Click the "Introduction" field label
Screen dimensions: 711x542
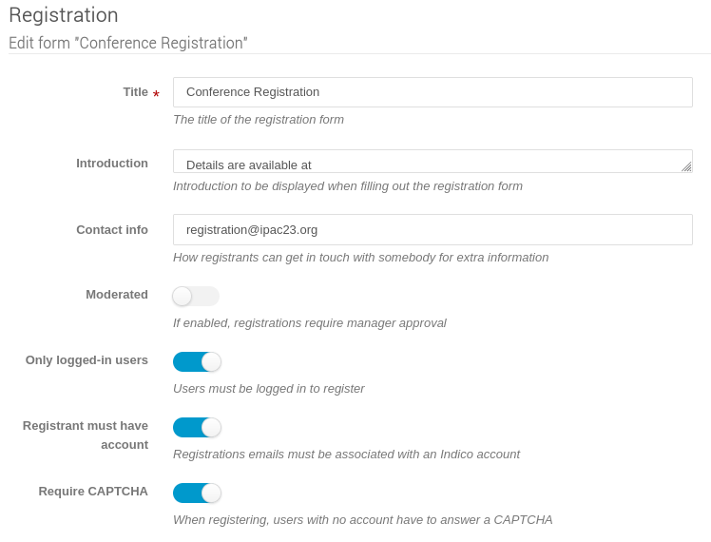coord(112,163)
